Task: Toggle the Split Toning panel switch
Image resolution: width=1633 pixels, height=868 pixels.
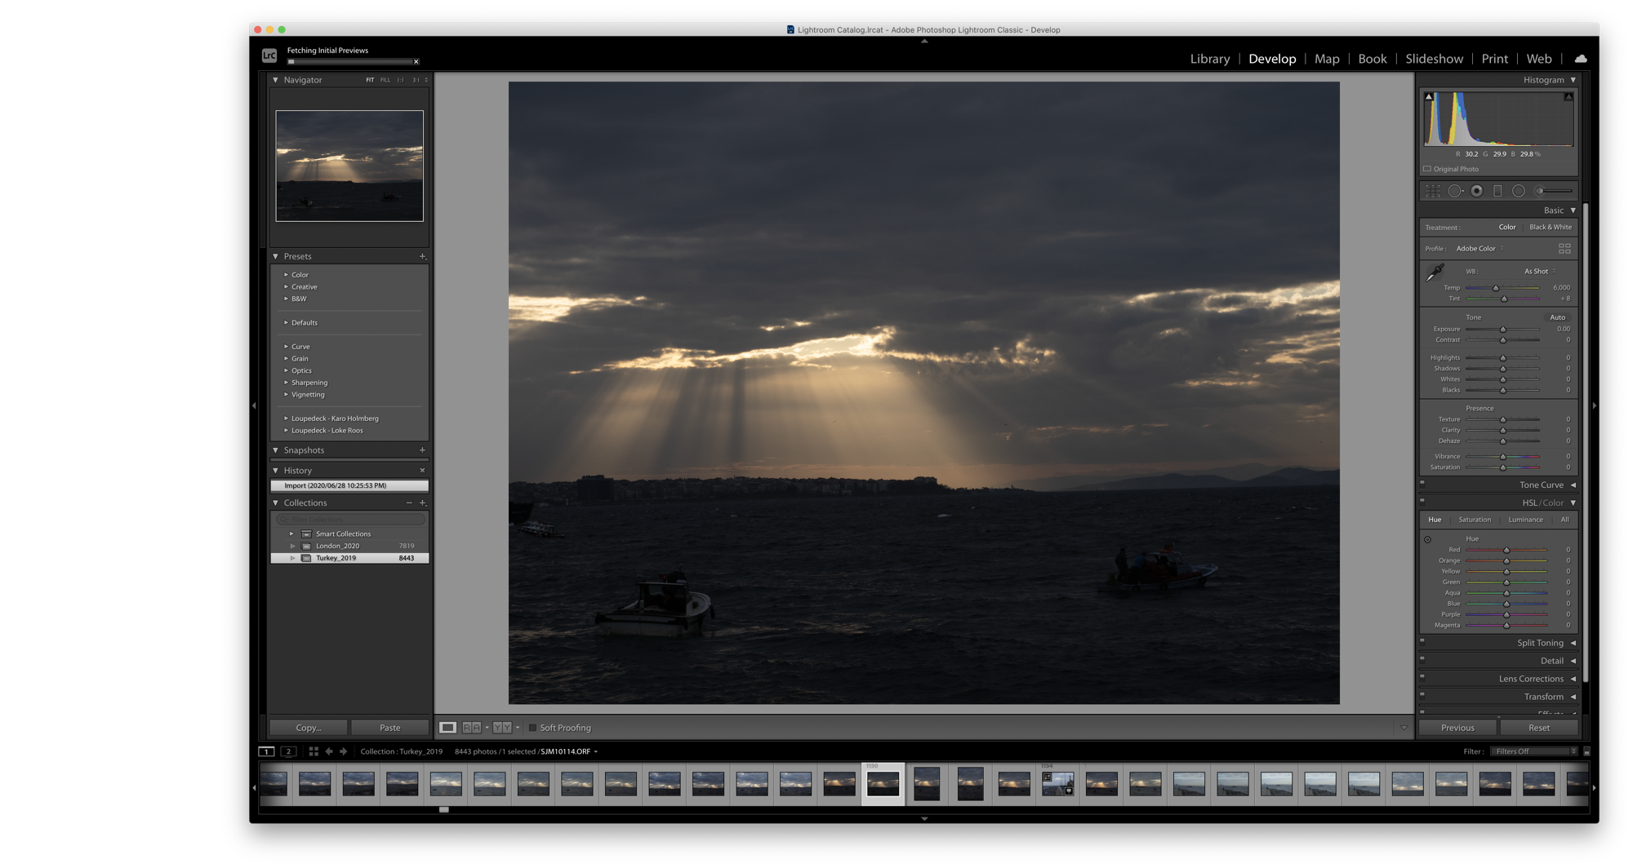Action: pos(1422,641)
